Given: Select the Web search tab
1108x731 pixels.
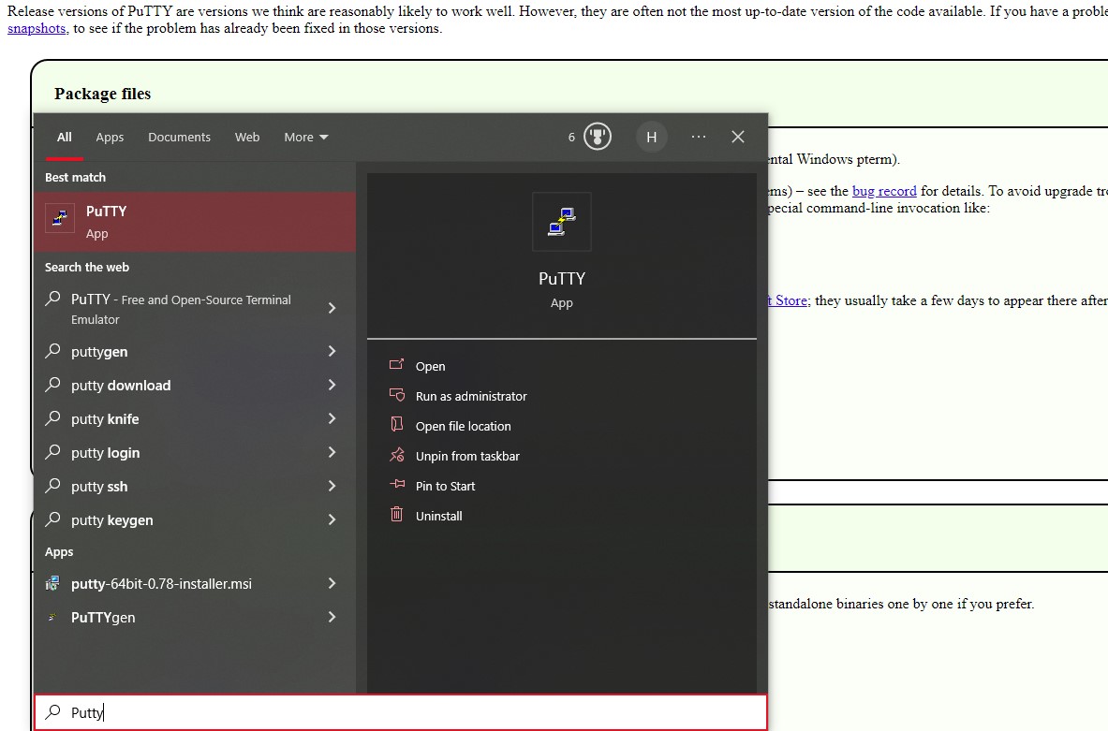Looking at the screenshot, I should pyautogui.click(x=247, y=137).
